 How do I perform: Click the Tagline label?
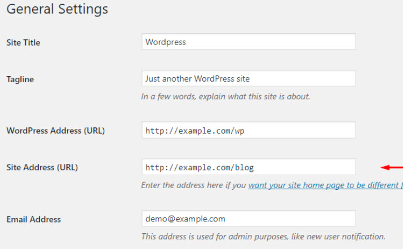coord(20,79)
